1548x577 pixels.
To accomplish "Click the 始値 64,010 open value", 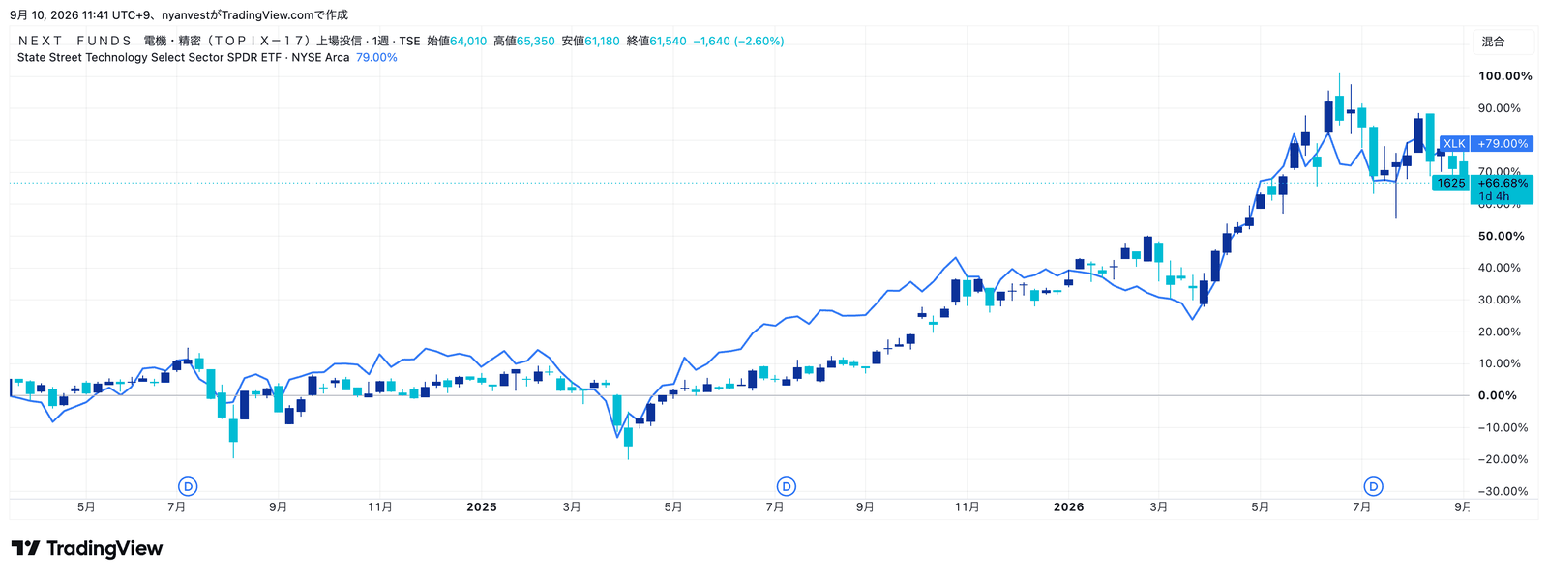I will click(457, 41).
